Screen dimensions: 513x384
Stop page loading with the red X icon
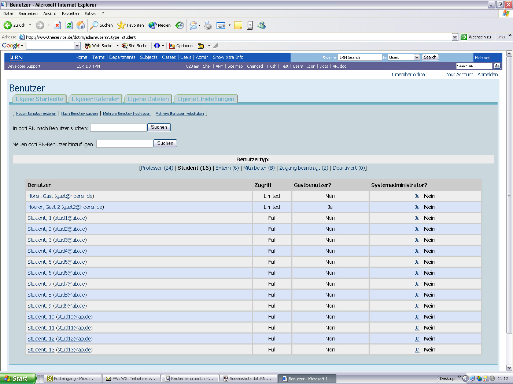coord(57,25)
